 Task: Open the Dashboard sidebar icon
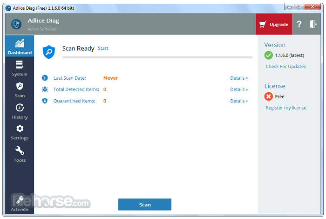[x=20, y=44]
